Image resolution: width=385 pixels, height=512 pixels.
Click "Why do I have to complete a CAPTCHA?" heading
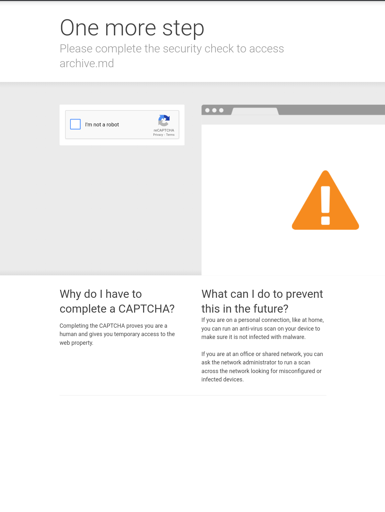117,301
